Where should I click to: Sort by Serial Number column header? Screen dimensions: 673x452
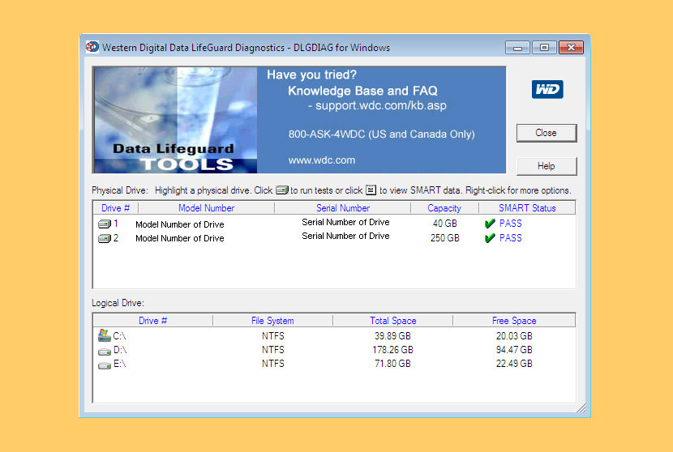coord(343,208)
